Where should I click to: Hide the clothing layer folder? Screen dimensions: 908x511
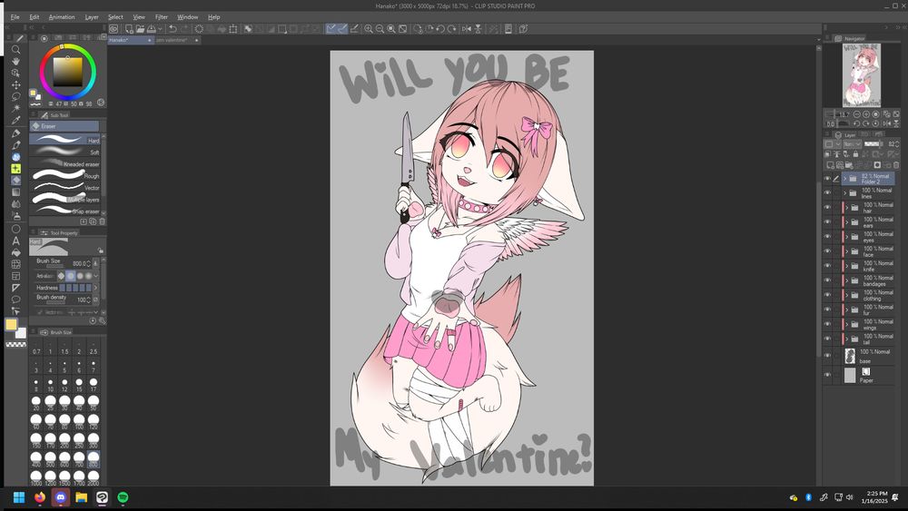coord(827,295)
